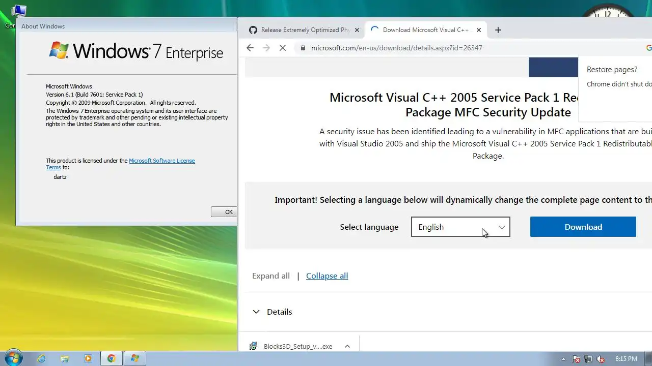
Task: Open the Blocks3D_Setup download item
Action: point(297,346)
